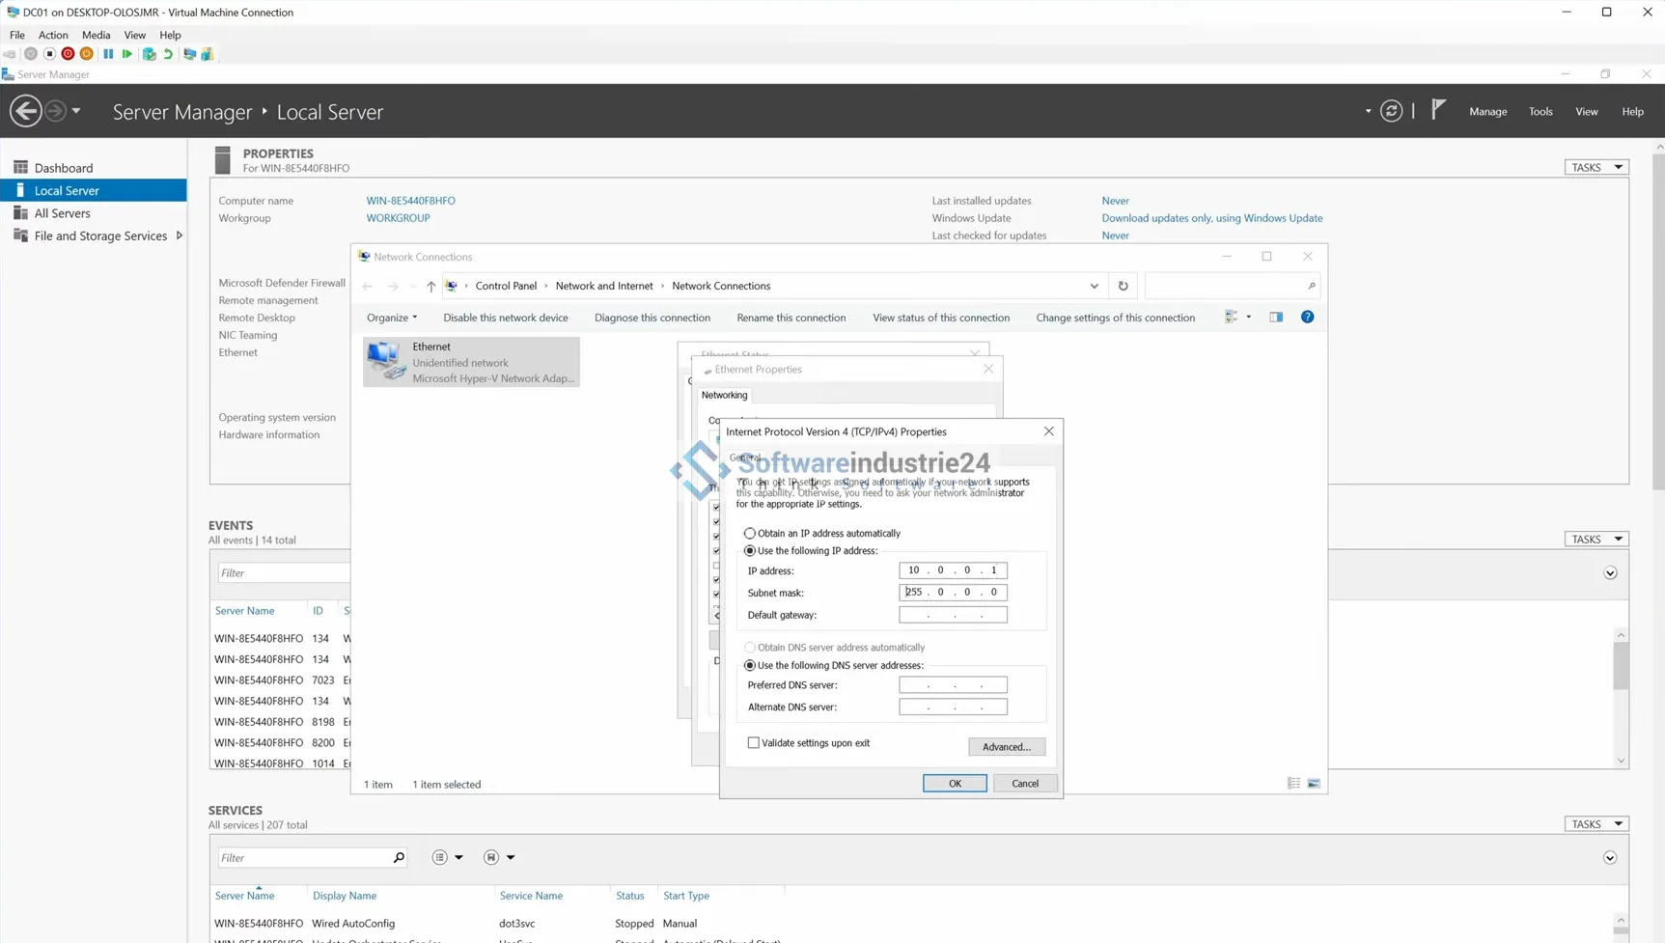The height and width of the screenshot is (943, 1665).
Task: Expand File and Storage Services arrow
Action: tap(180, 236)
